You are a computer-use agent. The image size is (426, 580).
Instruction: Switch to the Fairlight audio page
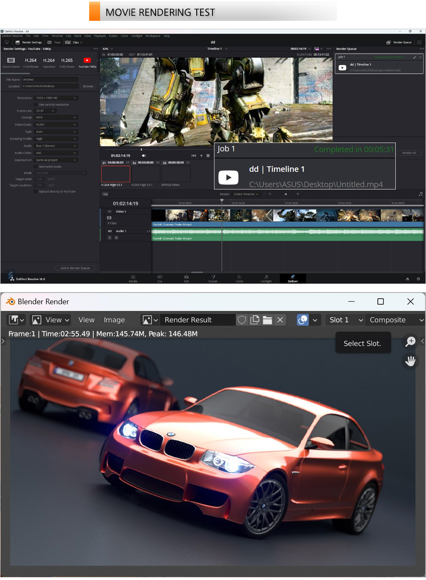point(266,278)
